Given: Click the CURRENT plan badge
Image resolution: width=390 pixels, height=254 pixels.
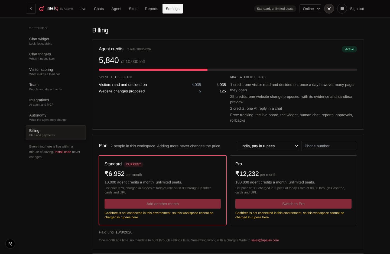Looking at the screenshot, I should [134, 164].
